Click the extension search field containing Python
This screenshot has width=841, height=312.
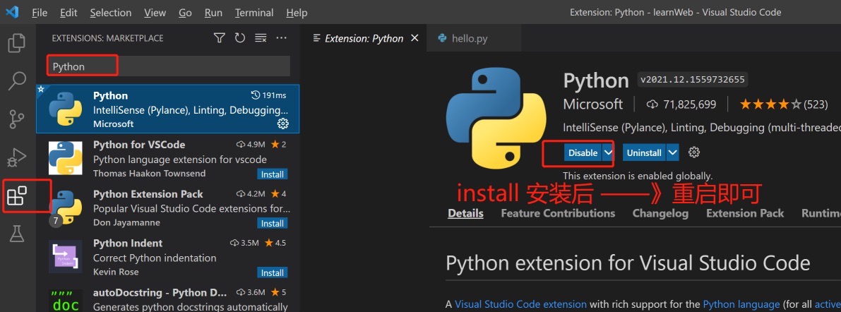169,66
